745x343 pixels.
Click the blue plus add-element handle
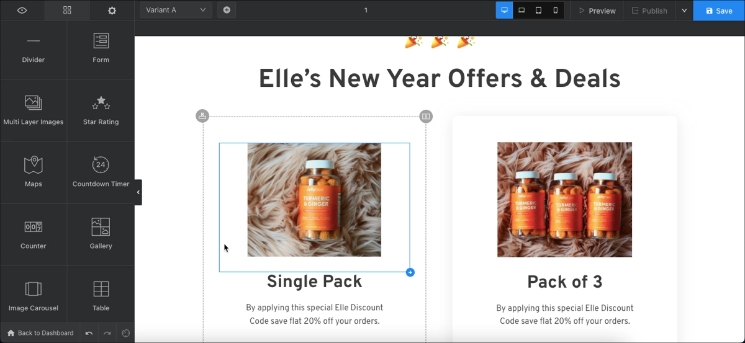[410, 272]
